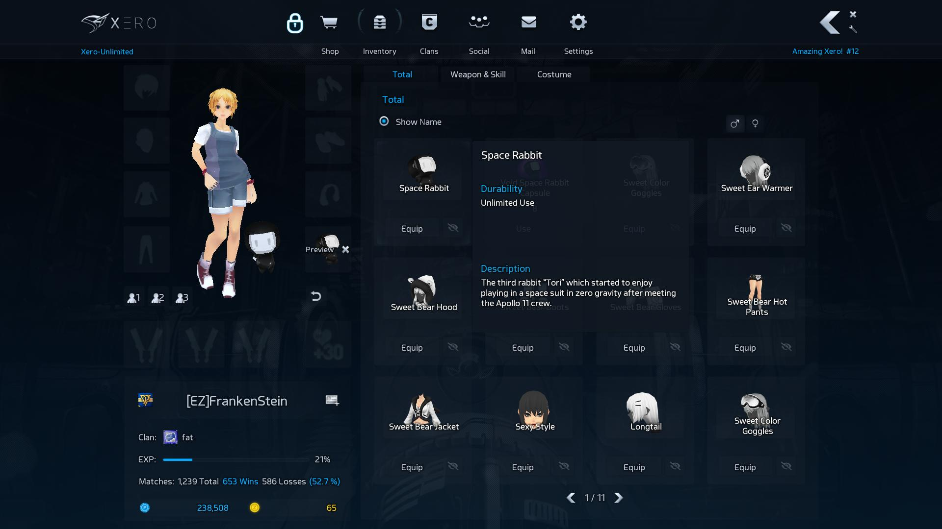Viewport: 942px width, 529px height.
Task: Open the Clans shield icon
Action: (x=429, y=23)
